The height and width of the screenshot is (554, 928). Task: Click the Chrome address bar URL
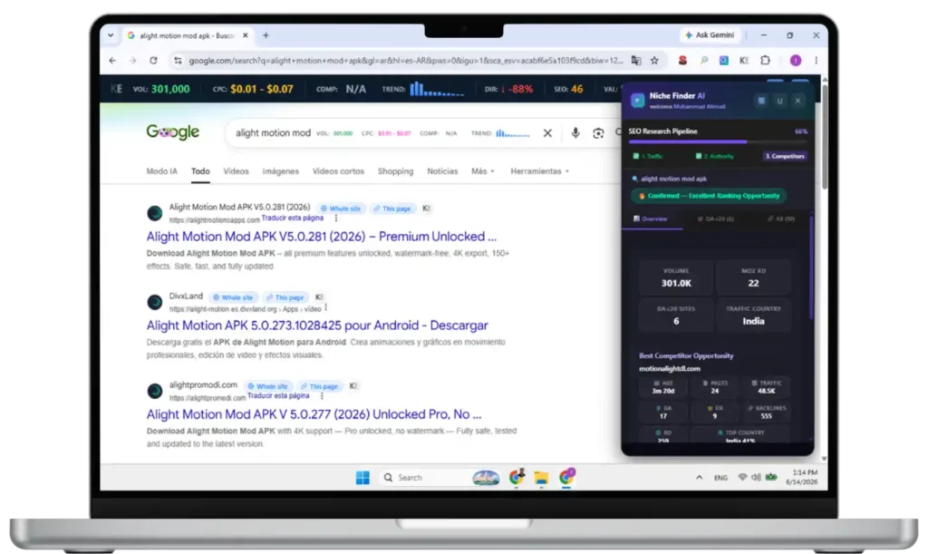(x=406, y=61)
